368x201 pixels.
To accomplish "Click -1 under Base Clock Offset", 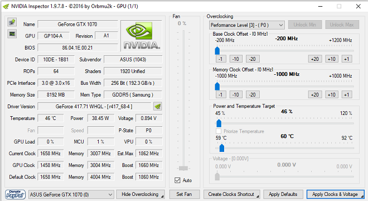I will click(221, 59).
